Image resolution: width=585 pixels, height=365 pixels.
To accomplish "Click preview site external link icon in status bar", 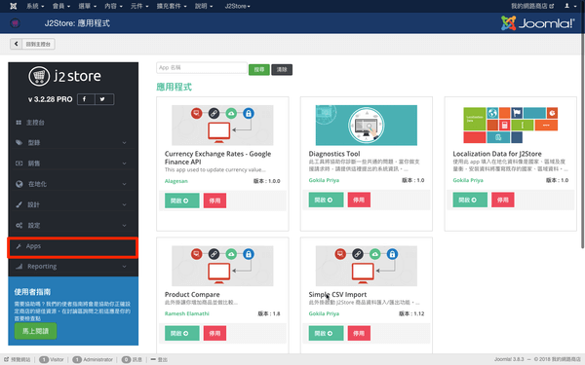I will click(7, 359).
